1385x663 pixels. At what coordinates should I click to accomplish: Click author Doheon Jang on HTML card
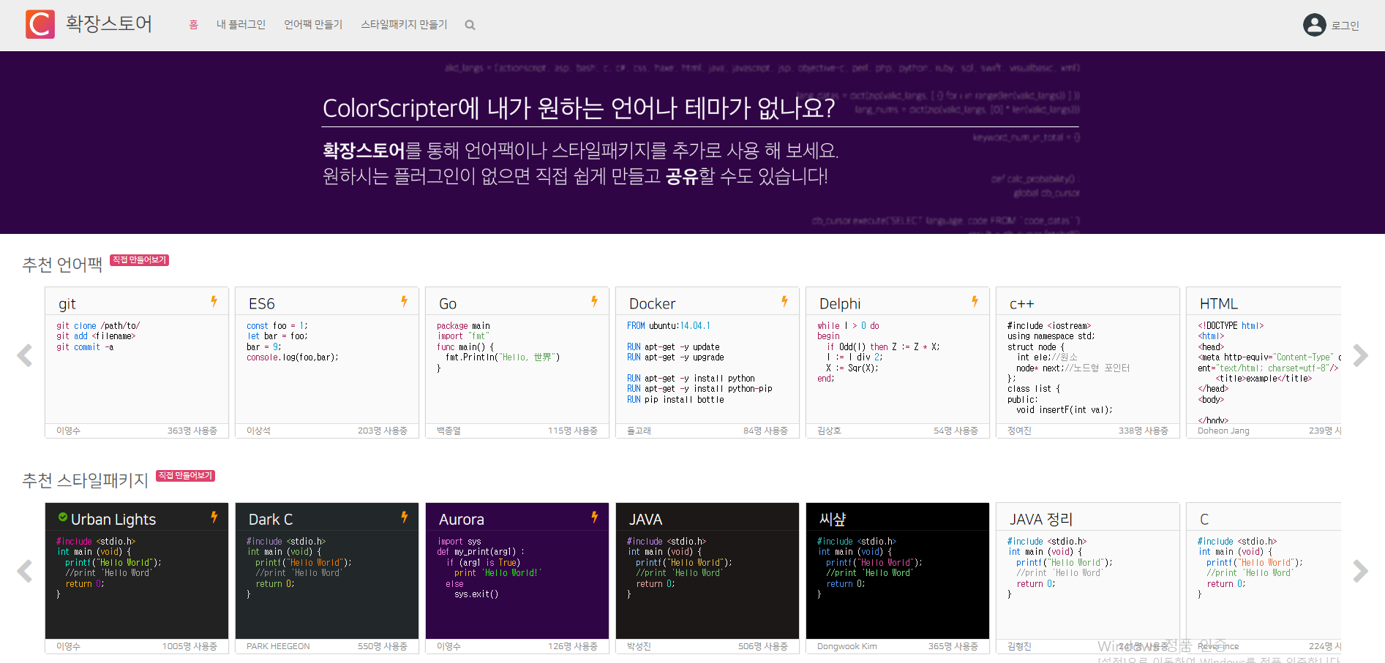pyautogui.click(x=1223, y=431)
